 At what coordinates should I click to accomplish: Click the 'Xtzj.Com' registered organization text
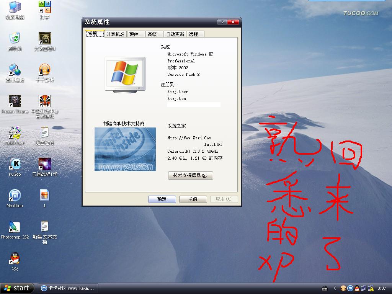pyautogui.click(x=177, y=98)
